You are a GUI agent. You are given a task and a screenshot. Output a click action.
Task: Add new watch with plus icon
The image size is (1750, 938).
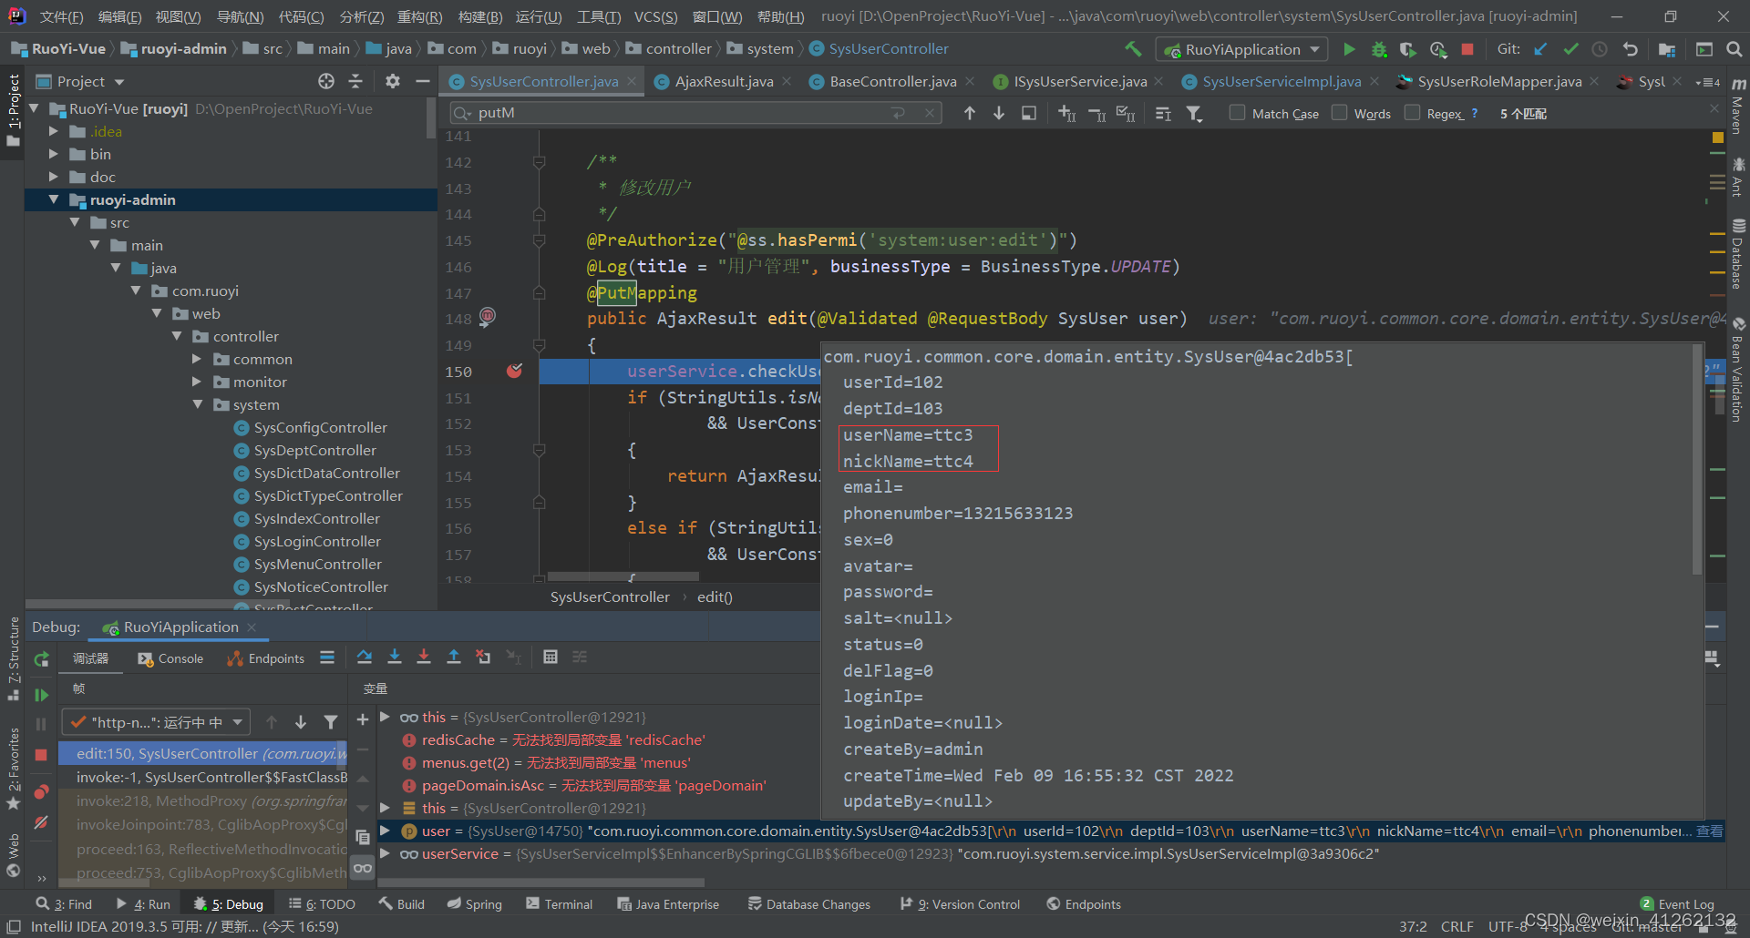[x=362, y=719]
